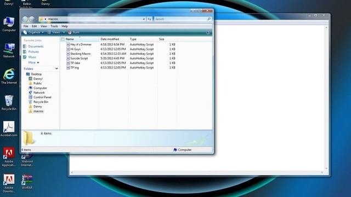Select the Suicide Script file icon

pos(68,59)
